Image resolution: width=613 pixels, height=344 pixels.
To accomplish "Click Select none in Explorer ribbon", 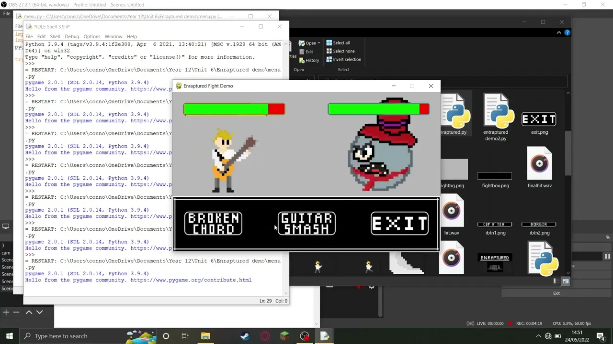I will [x=341, y=51].
